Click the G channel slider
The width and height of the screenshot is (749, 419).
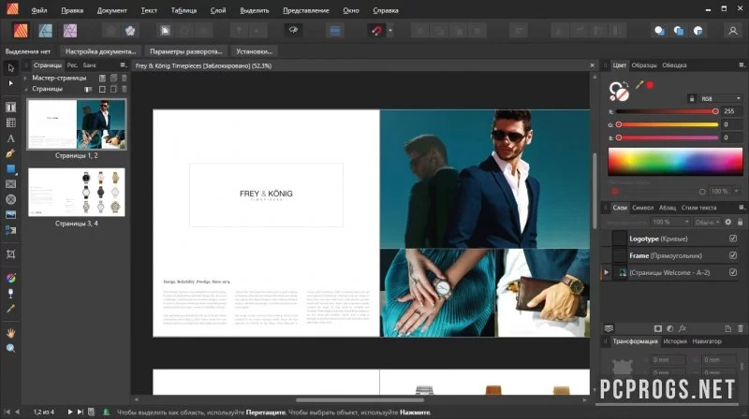pos(667,124)
